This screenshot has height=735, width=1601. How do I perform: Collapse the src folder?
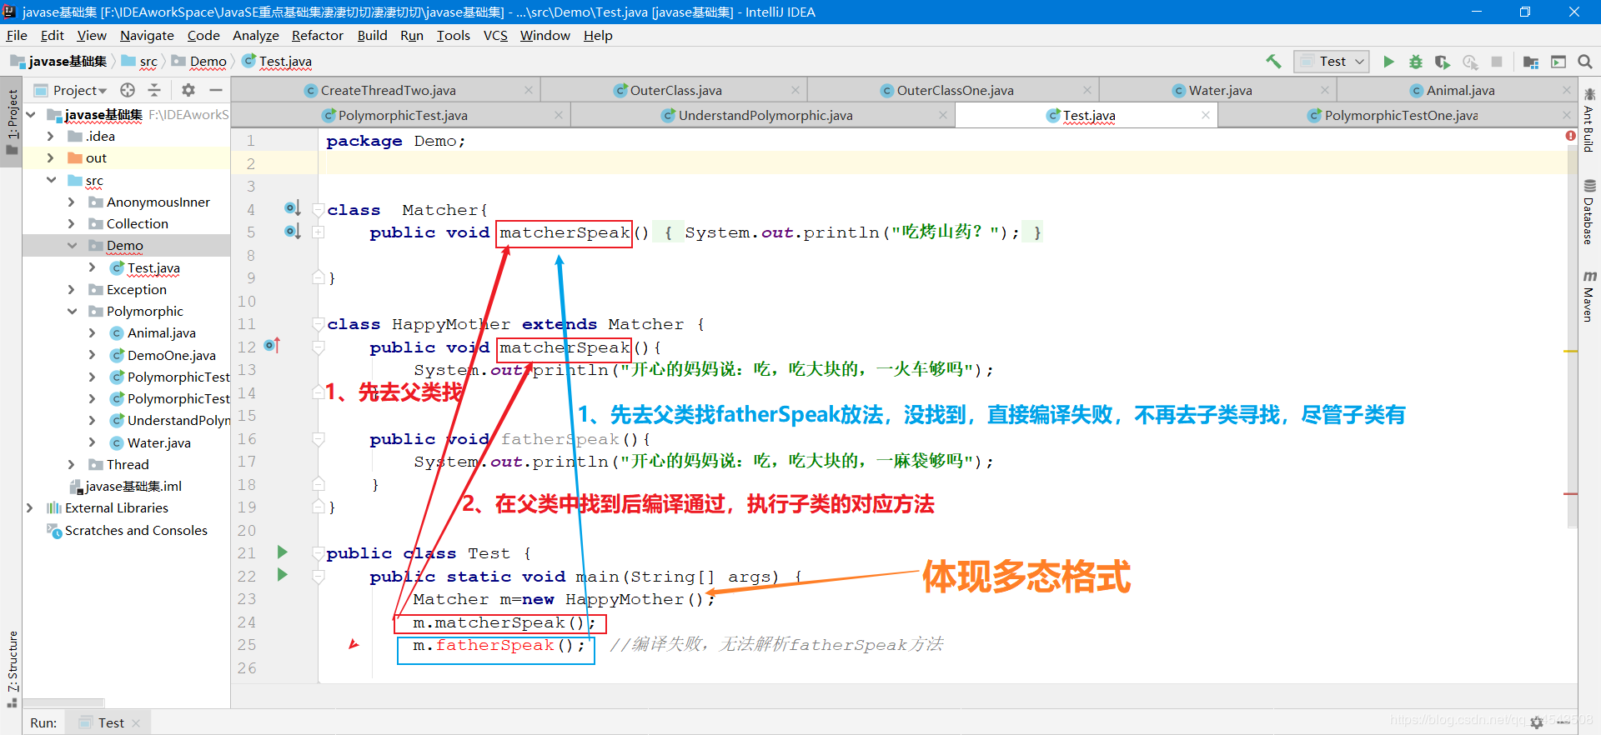tap(51, 180)
